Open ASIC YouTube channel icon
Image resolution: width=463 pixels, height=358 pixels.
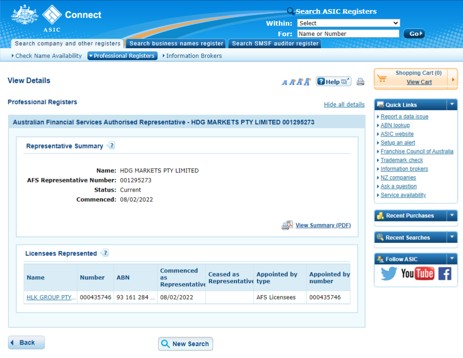click(417, 274)
